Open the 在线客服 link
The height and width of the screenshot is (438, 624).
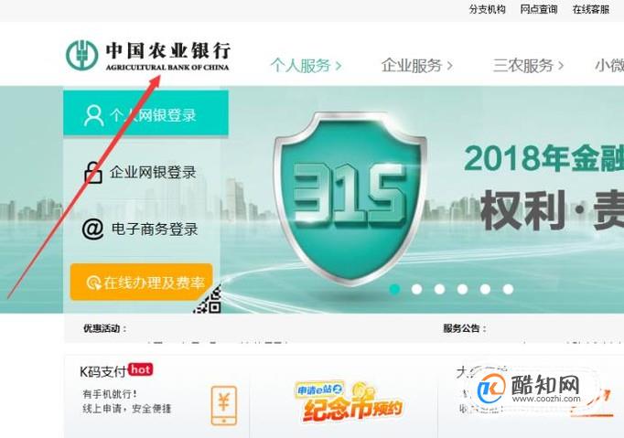tap(590, 9)
